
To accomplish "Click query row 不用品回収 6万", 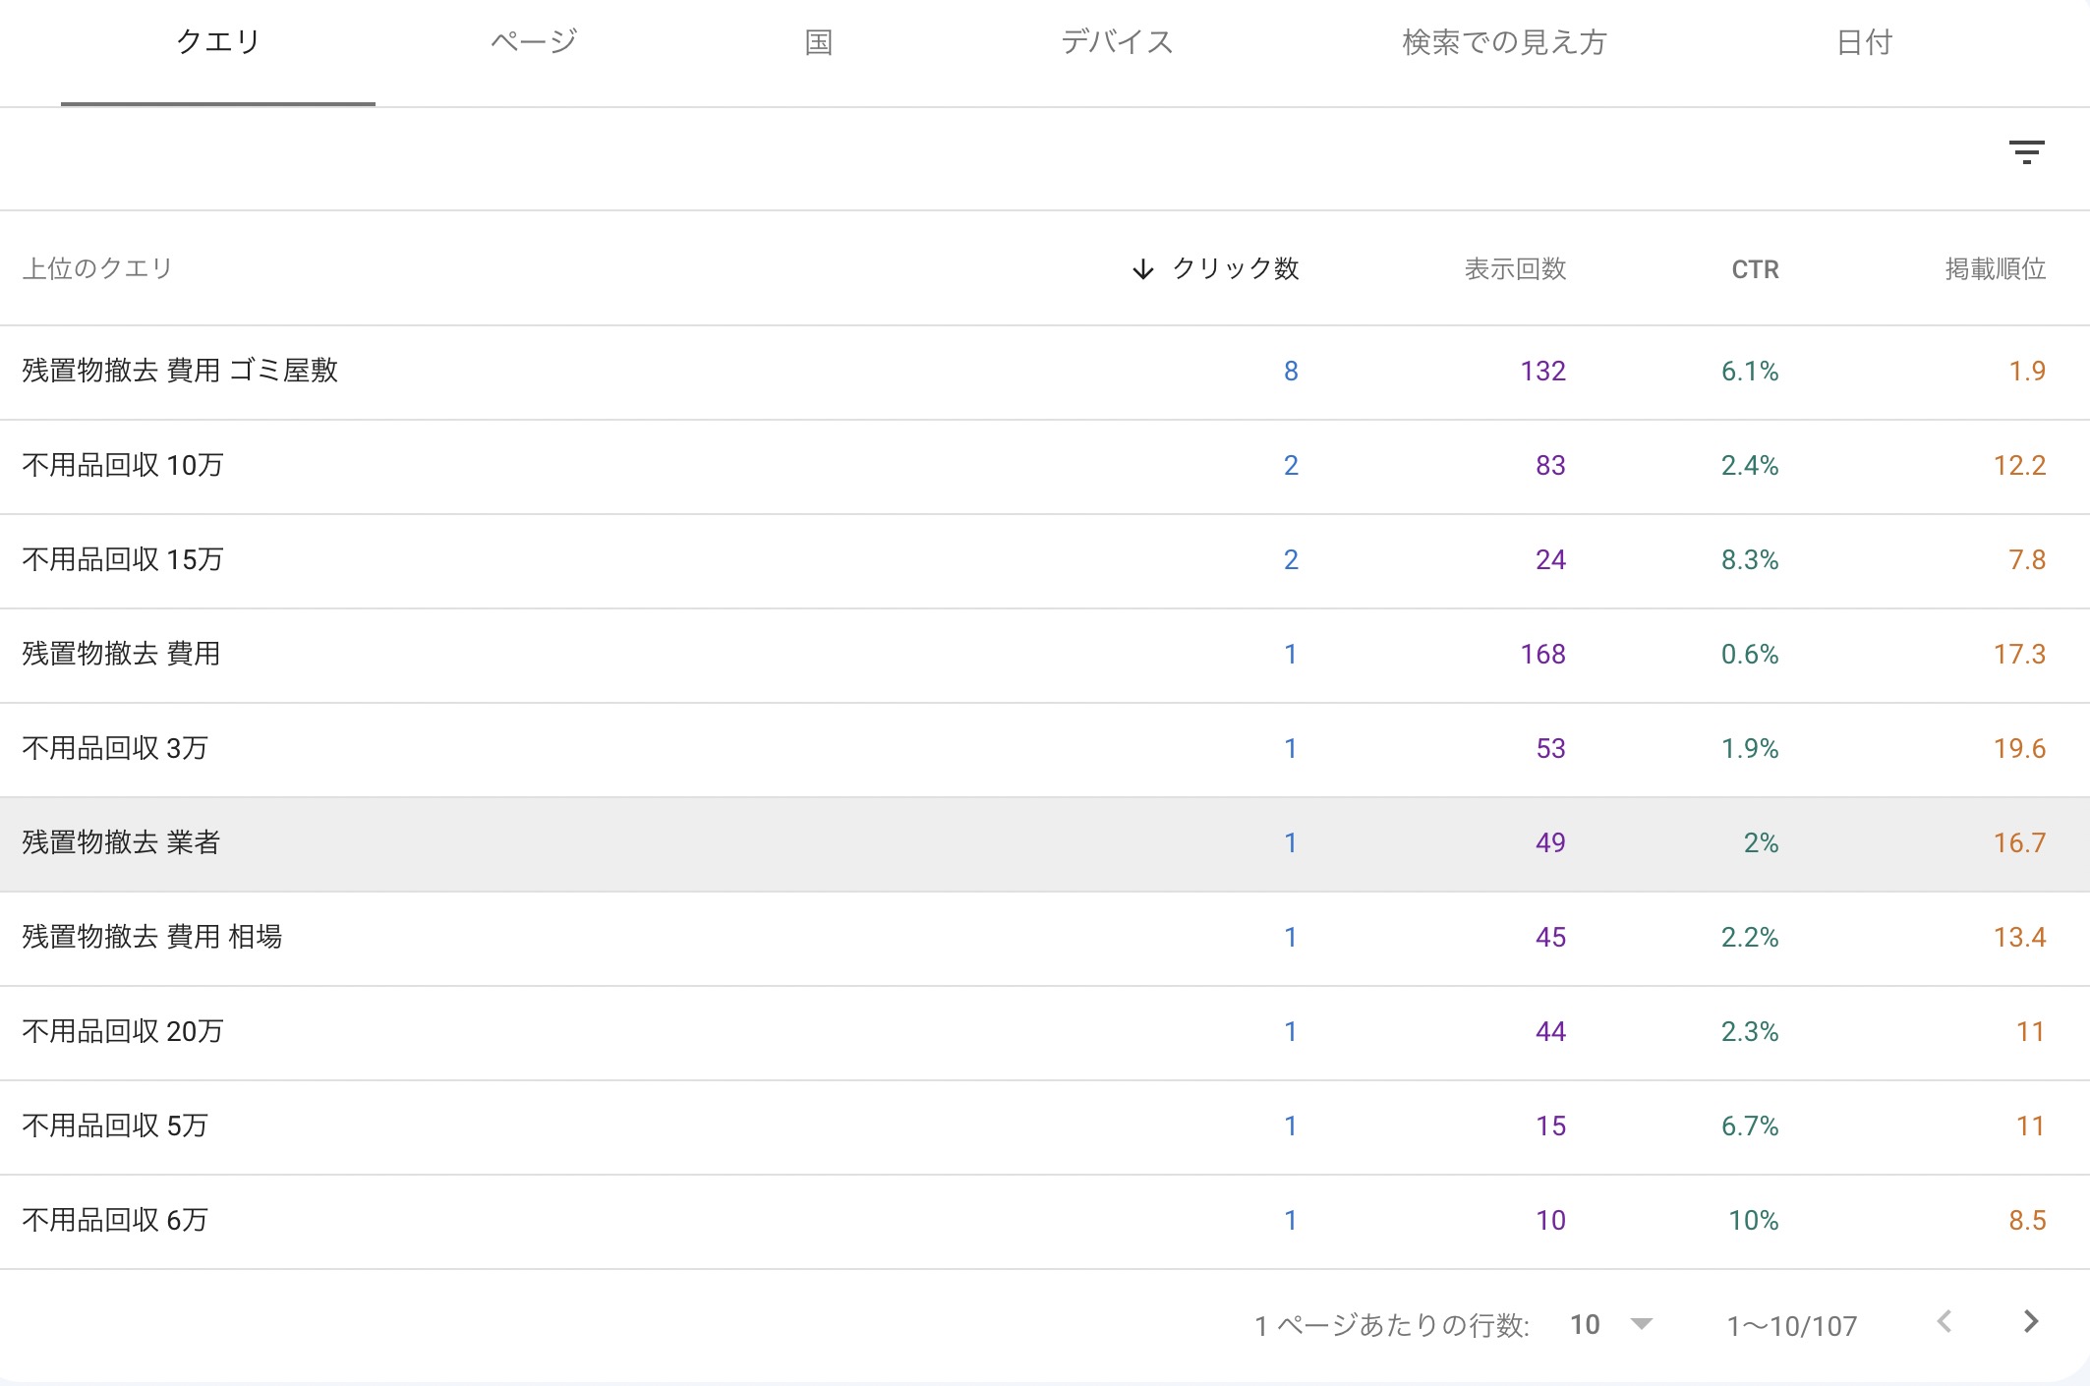I will pos(115,1220).
